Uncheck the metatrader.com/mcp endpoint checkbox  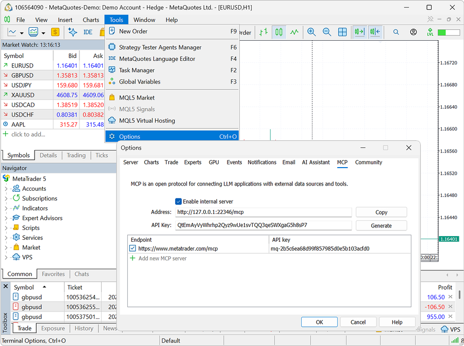pos(132,249)
